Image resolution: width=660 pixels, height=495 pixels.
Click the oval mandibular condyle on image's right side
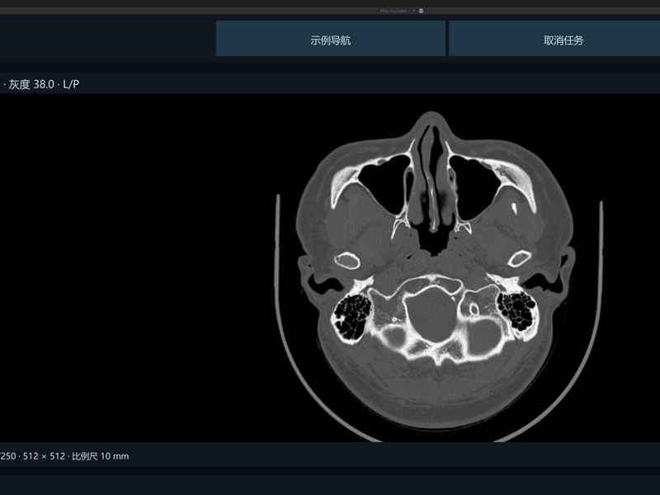coord(520,258)
